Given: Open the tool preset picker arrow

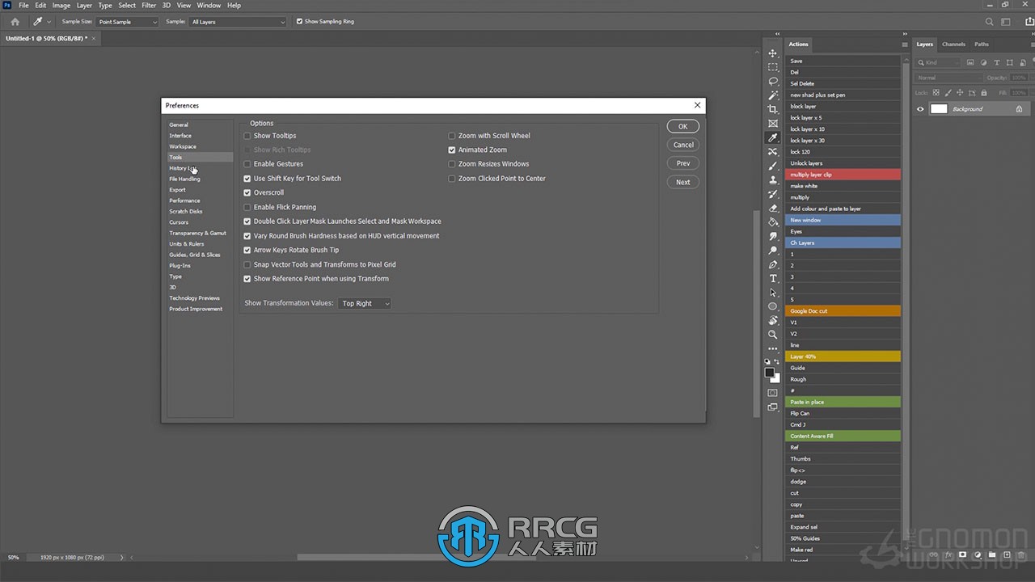Looking at the screenshot, I should click(x=49, y=22).
